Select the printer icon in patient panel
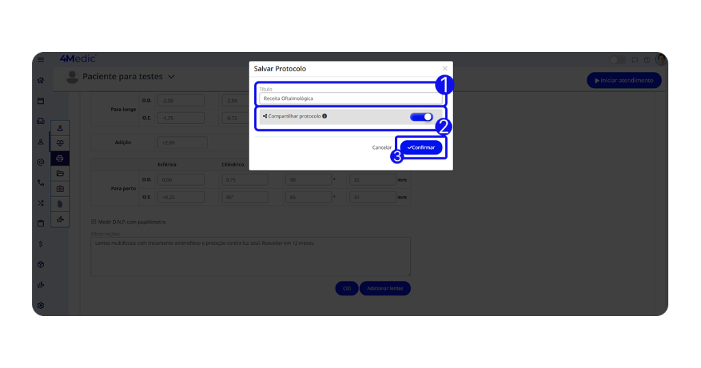 click(x=60, y=159)
